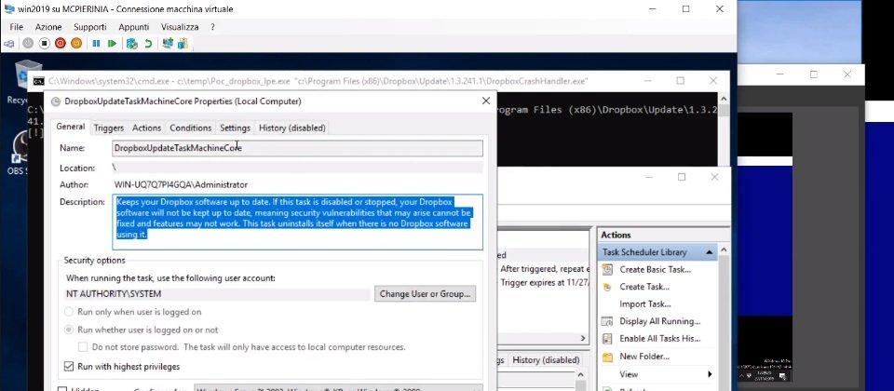Click the NT AUTHORITY\SYSTEM account field
The width and height of the screenshot is (894, 391).
pos(218,294)
